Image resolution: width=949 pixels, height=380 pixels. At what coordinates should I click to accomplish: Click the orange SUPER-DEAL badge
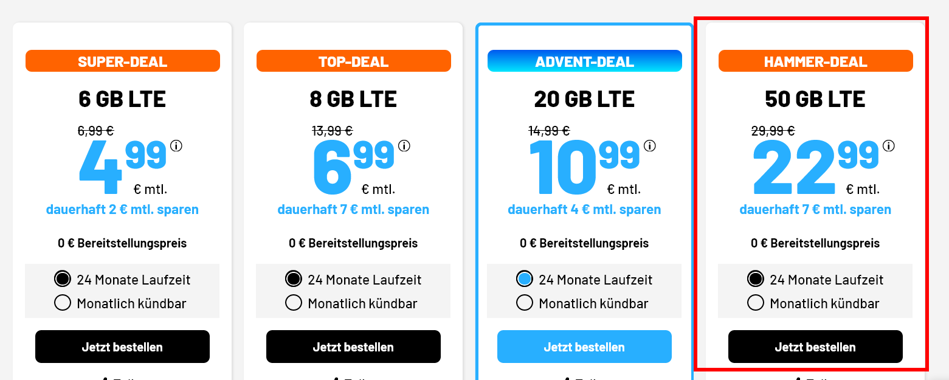122,61
